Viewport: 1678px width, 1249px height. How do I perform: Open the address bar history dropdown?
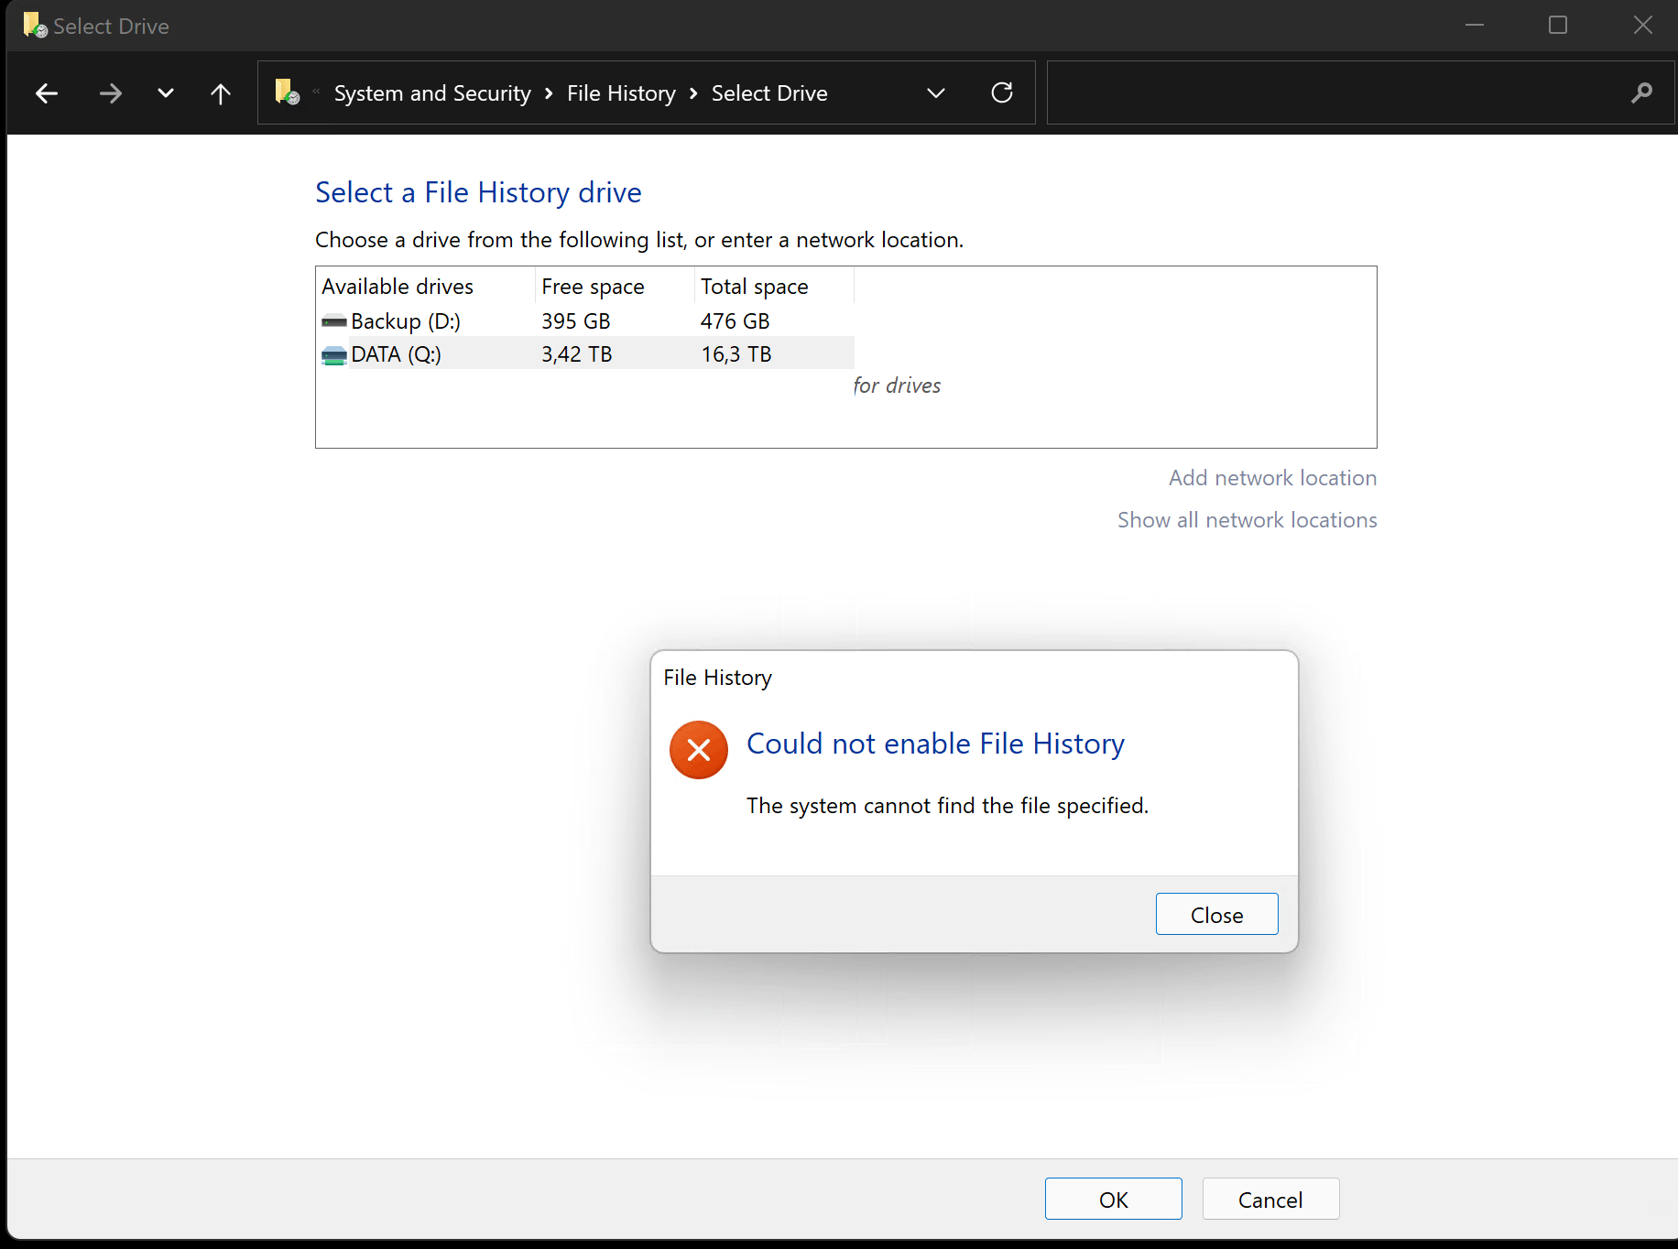pos(936,93)
